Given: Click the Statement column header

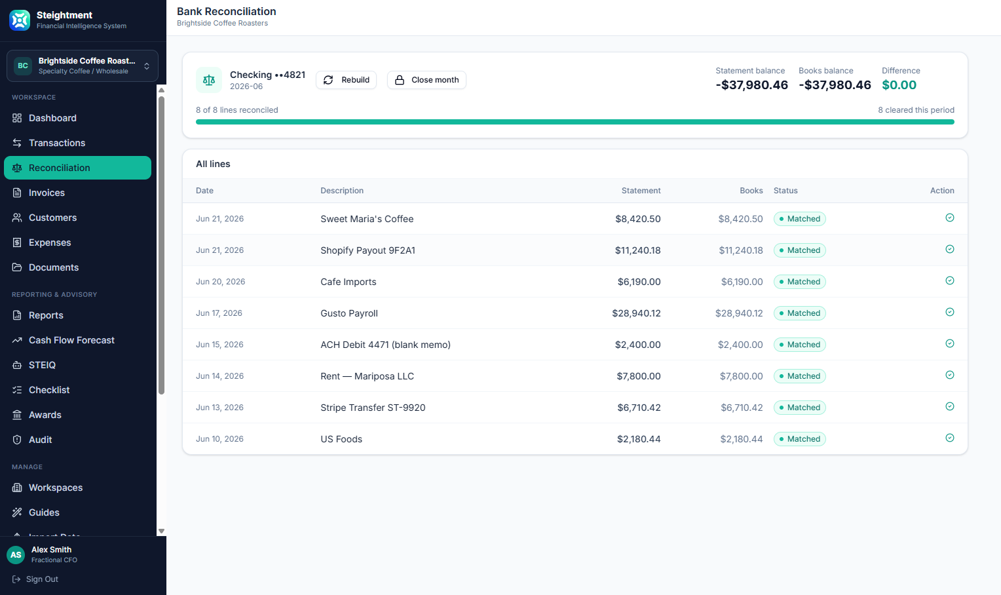Looking at the screenshot, I should [641, 191].
